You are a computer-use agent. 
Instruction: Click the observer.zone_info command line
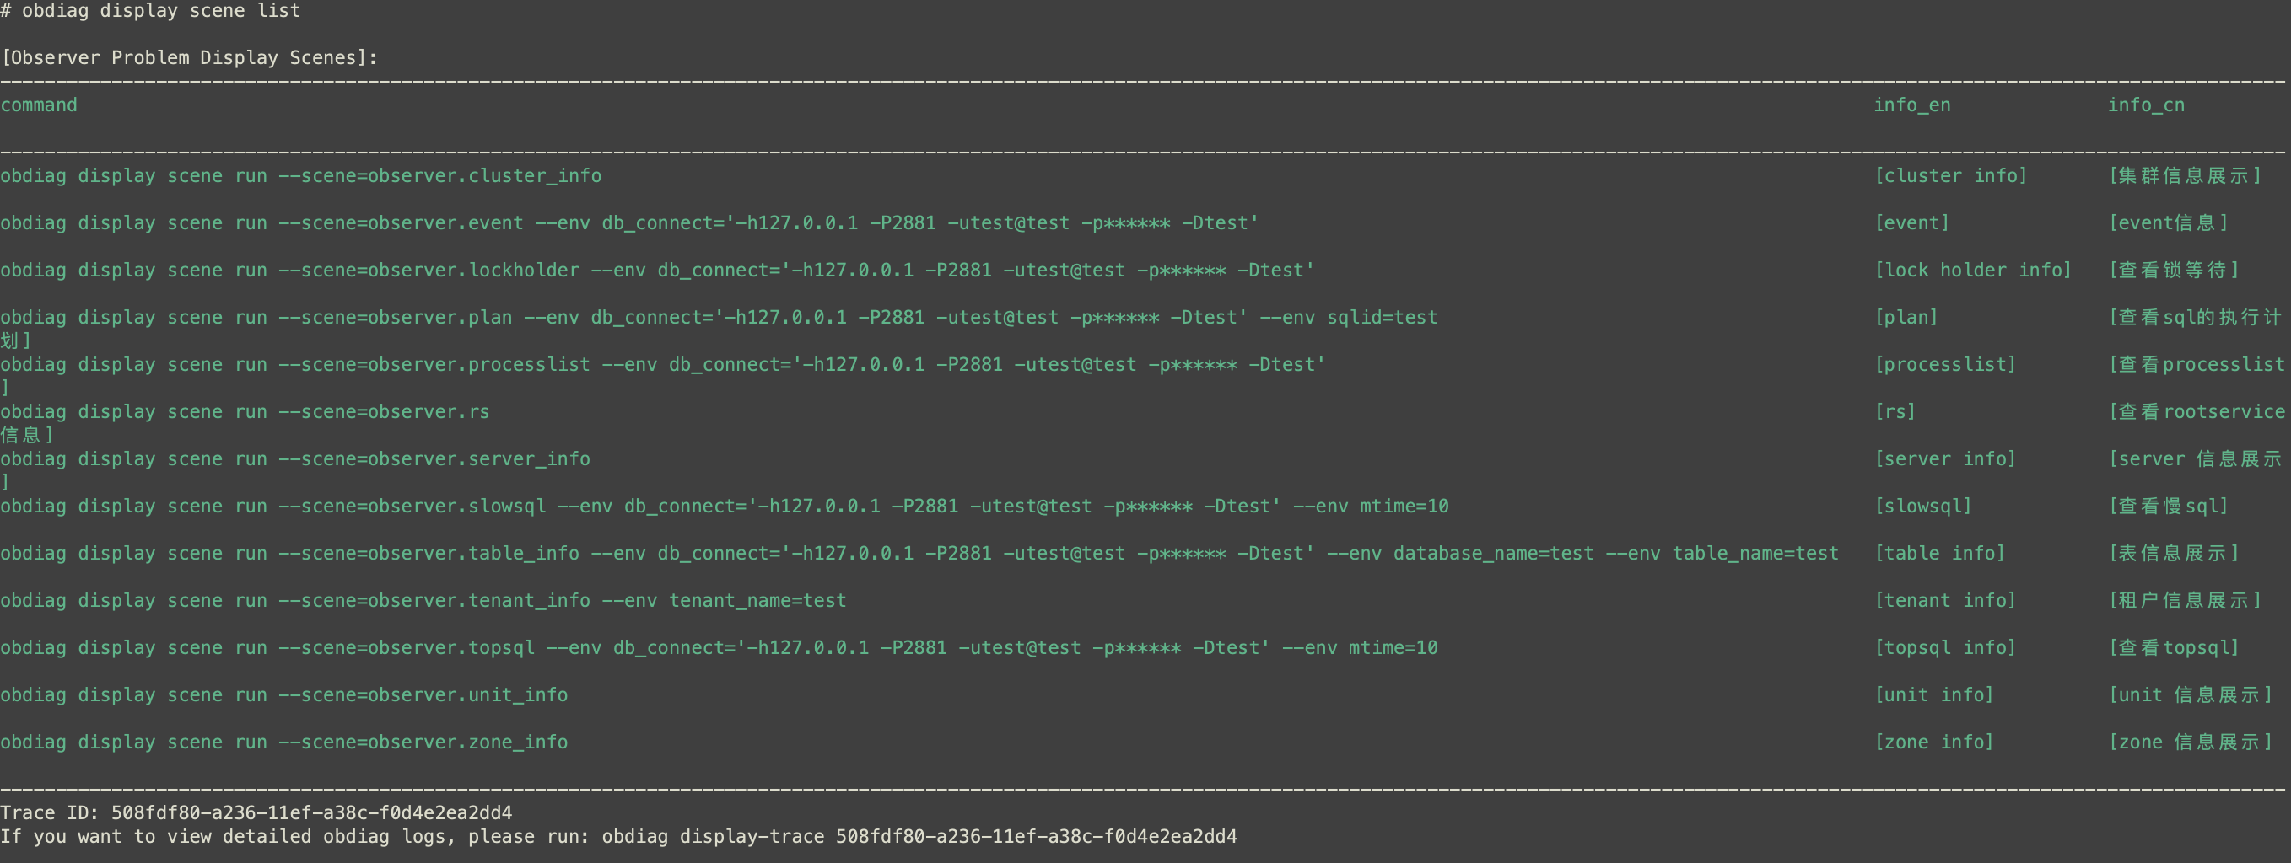(x=283, y=742)
